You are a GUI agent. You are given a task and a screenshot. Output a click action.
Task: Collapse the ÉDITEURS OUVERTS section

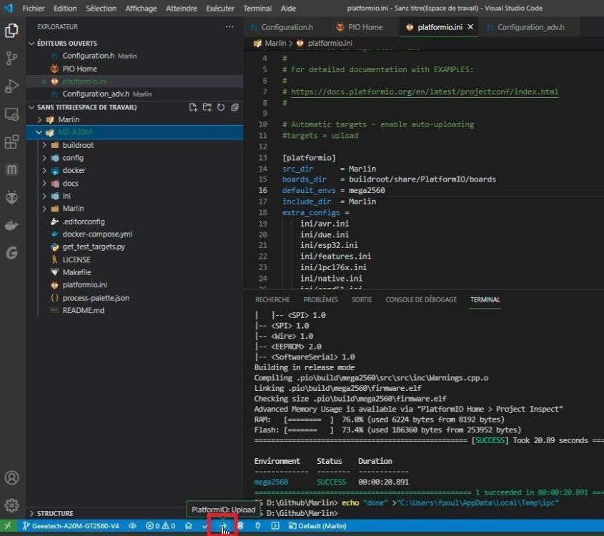[x=66, y=44]
